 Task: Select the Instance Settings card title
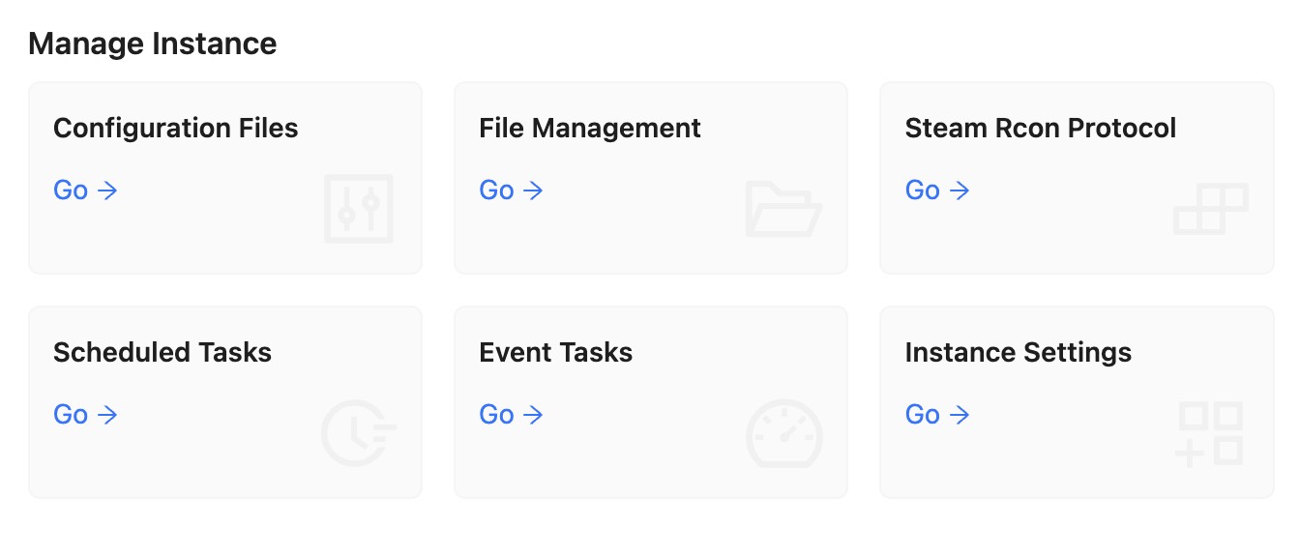tap(1019, 353)
